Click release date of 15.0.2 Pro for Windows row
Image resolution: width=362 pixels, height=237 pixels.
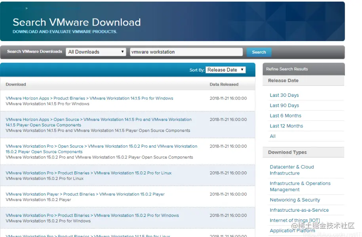click(x=228, y=215)
